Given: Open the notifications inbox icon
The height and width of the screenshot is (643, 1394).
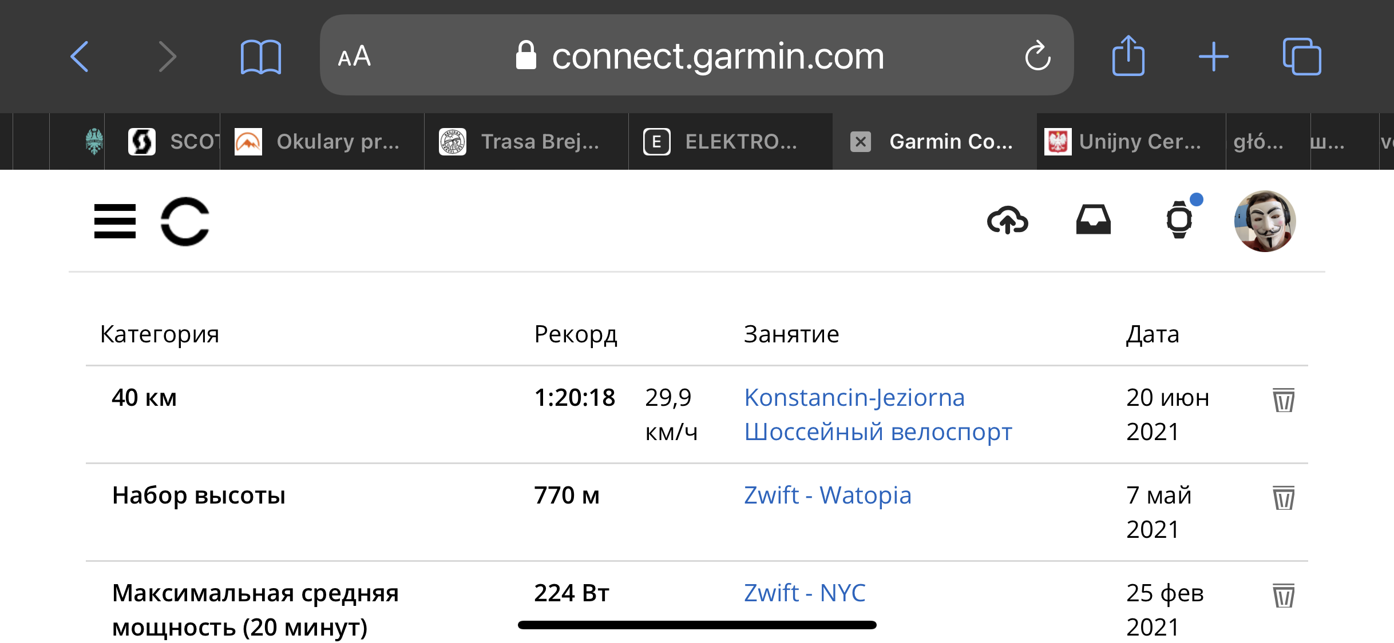Looking at the screenshot, I should [x=1093, y=221].
